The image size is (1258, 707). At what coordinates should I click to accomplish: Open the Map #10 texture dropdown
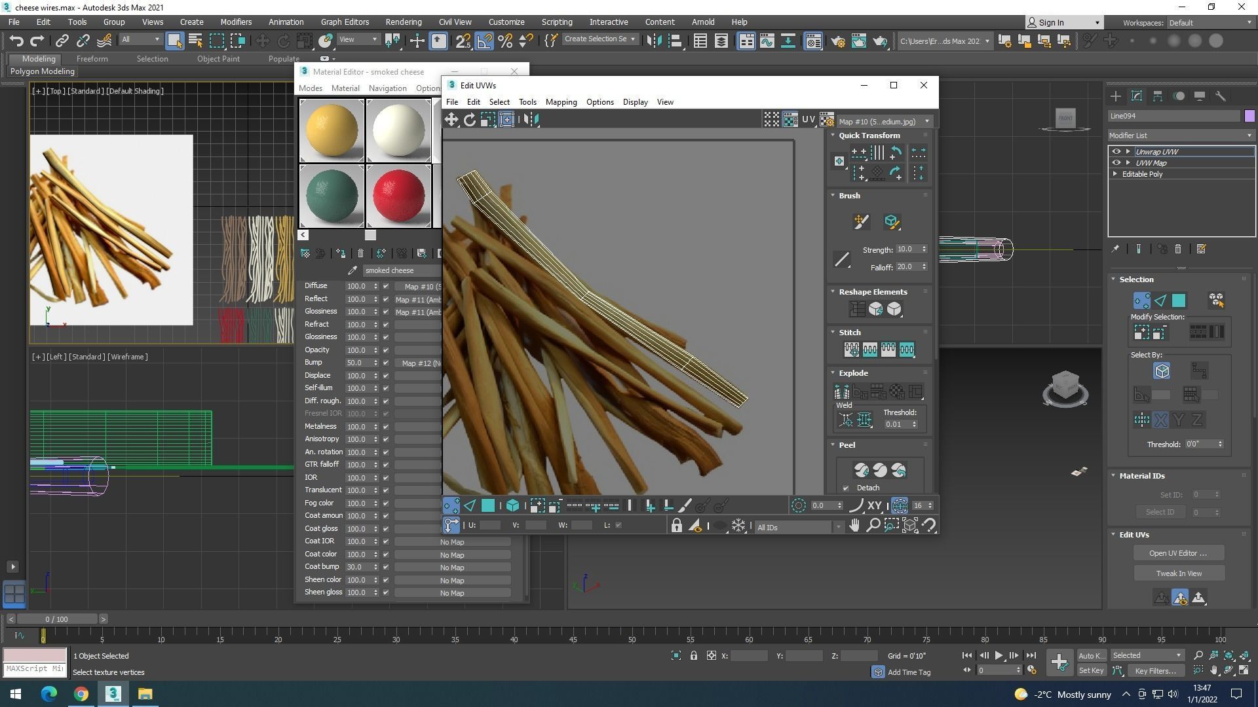(884, 121)
